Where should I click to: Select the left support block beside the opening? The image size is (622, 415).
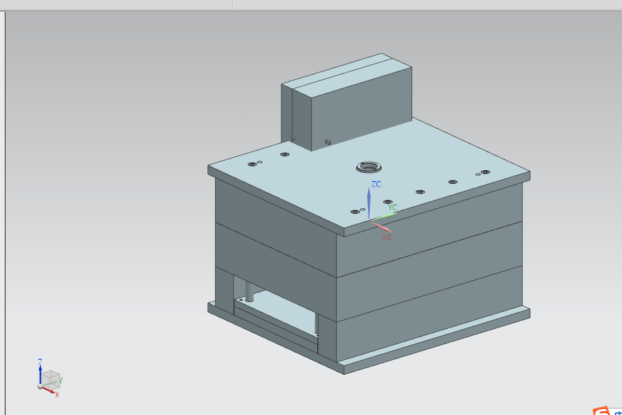[x=224, y=292]
